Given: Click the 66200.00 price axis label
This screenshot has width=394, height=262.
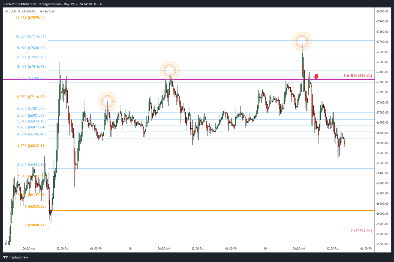Looking at the screenshot, I should [x=382, y=193].
